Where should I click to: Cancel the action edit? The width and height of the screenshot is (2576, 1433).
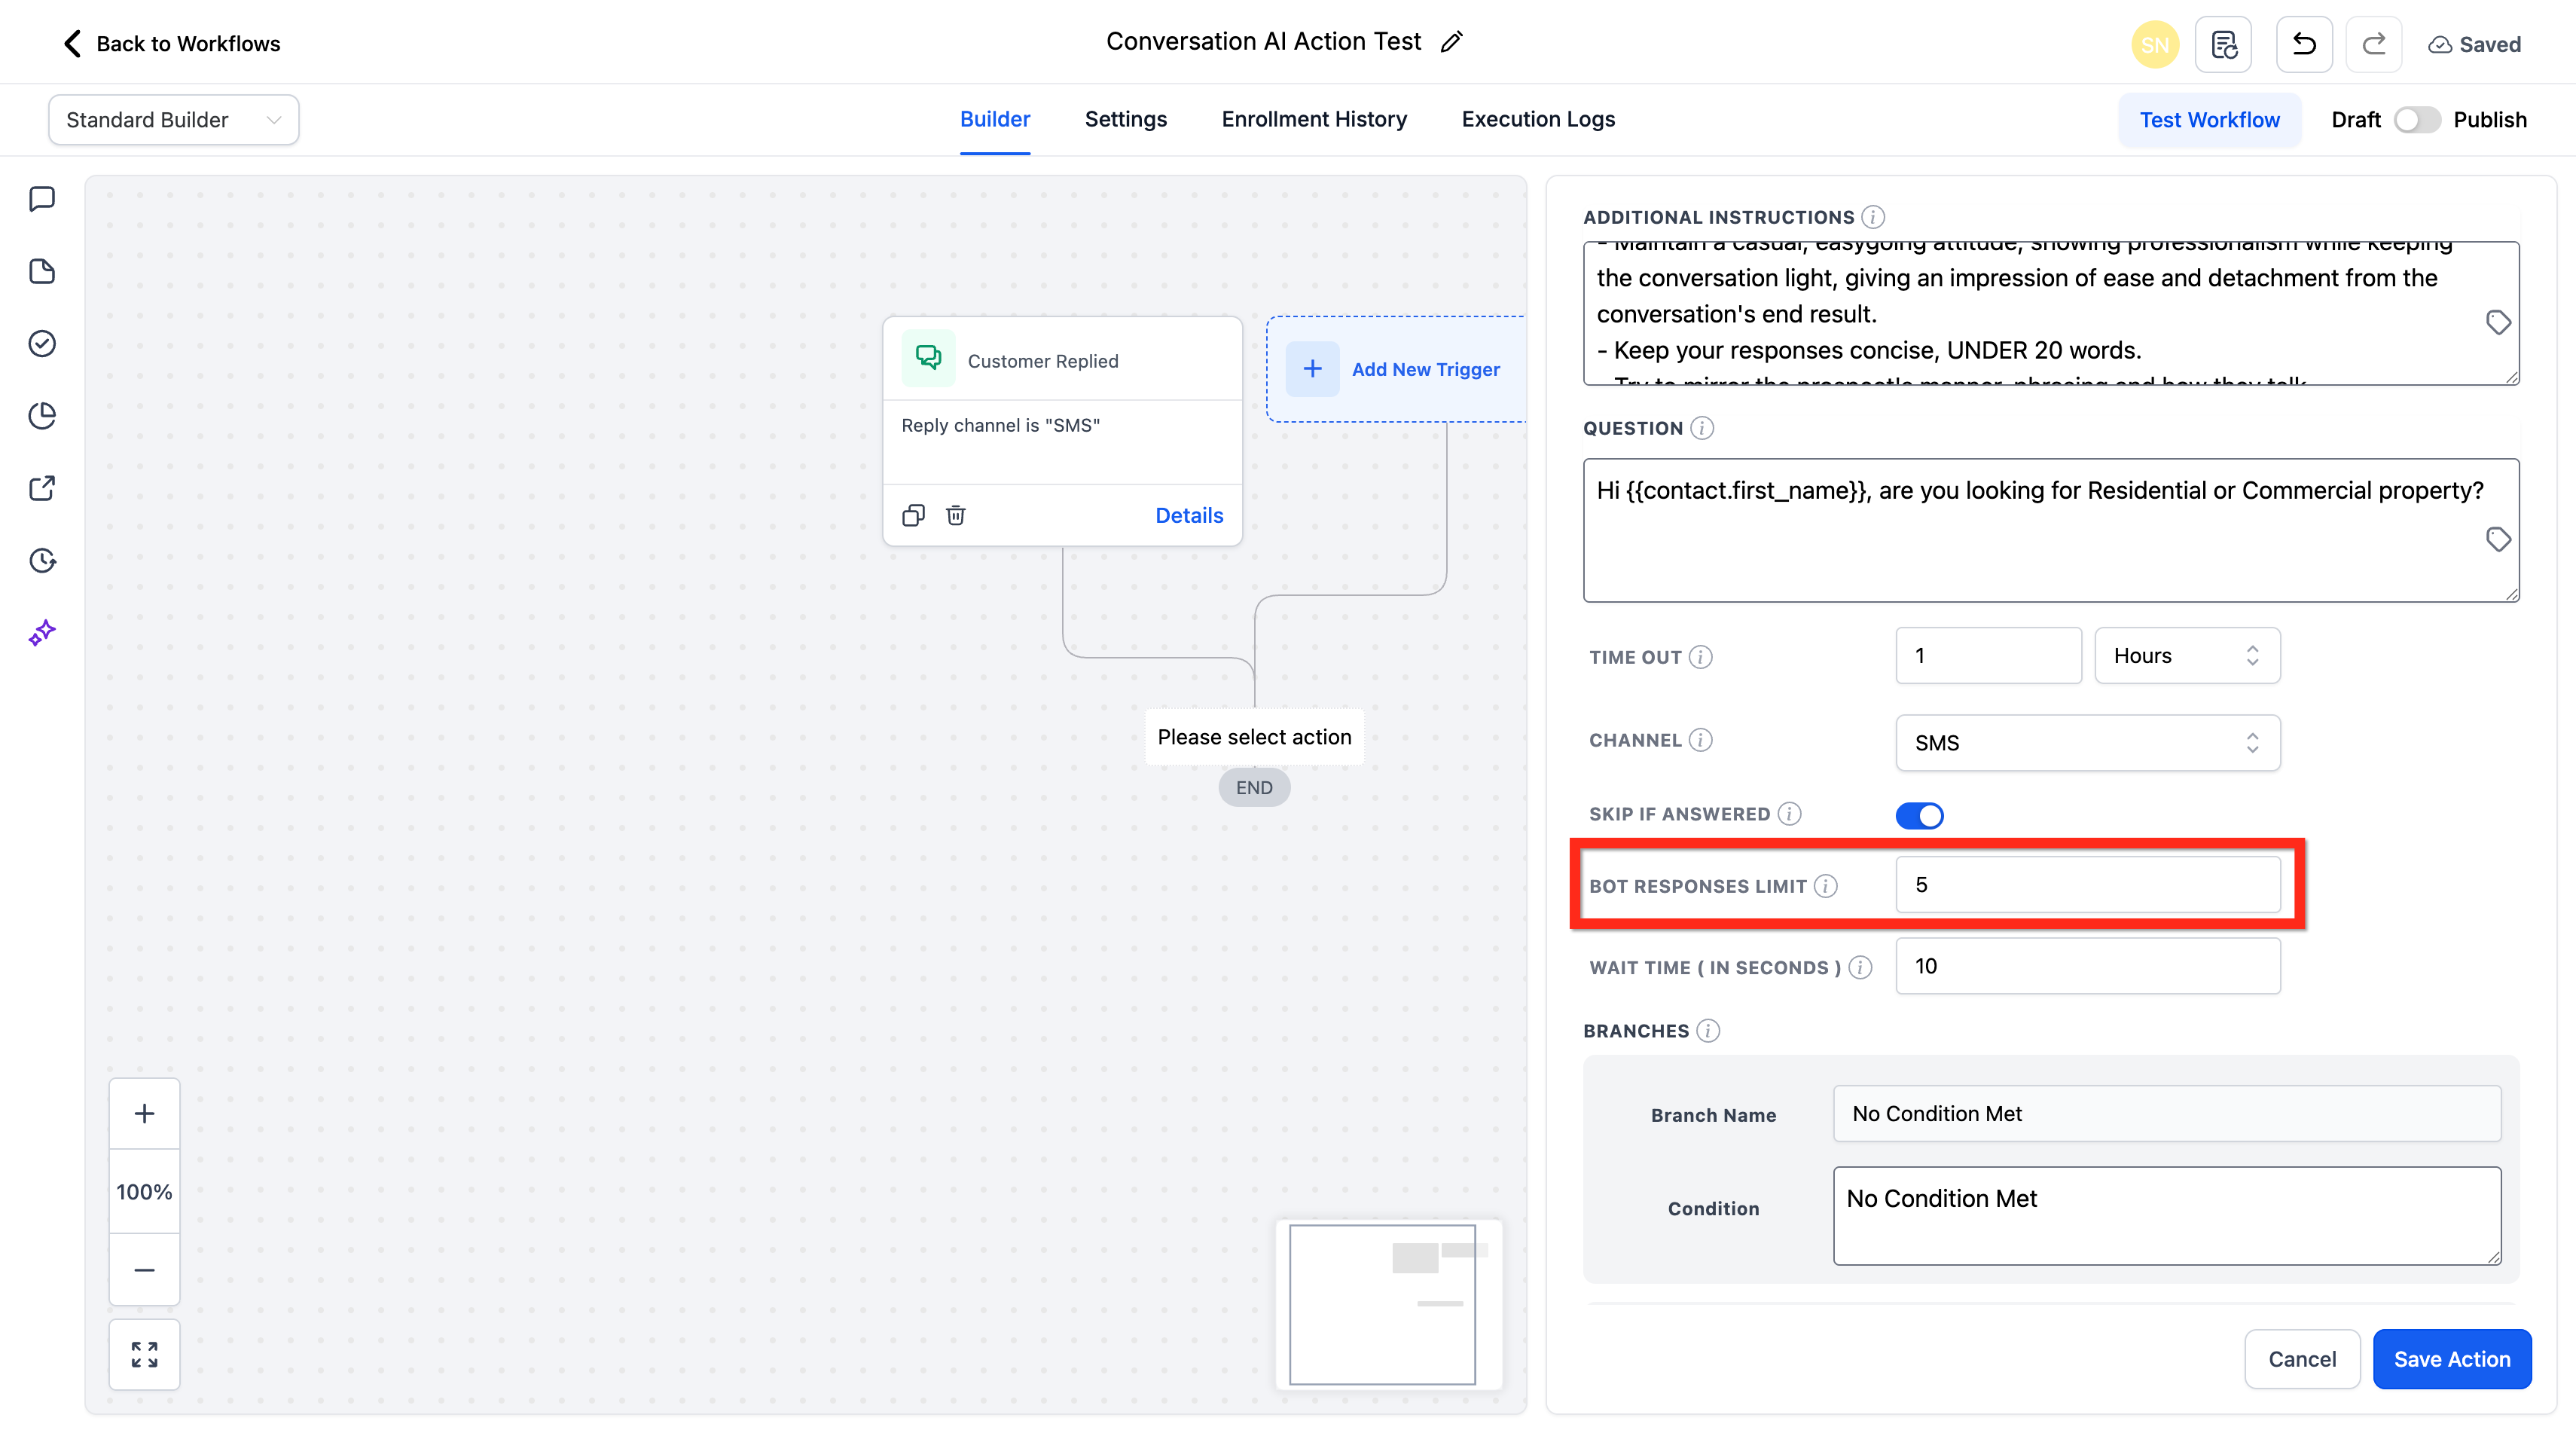[x=2301, y=1358]
